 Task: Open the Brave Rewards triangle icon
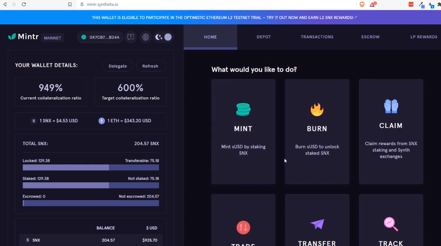coord(373,4)
